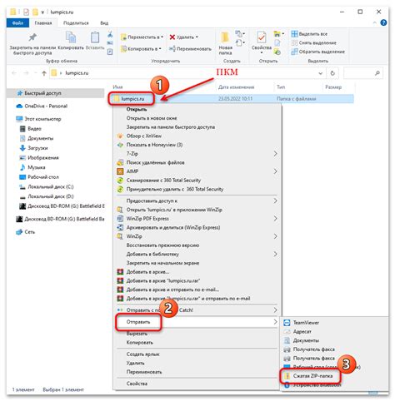
Task: Switch to the View ribbon tab
Action: tap(104, 23)
